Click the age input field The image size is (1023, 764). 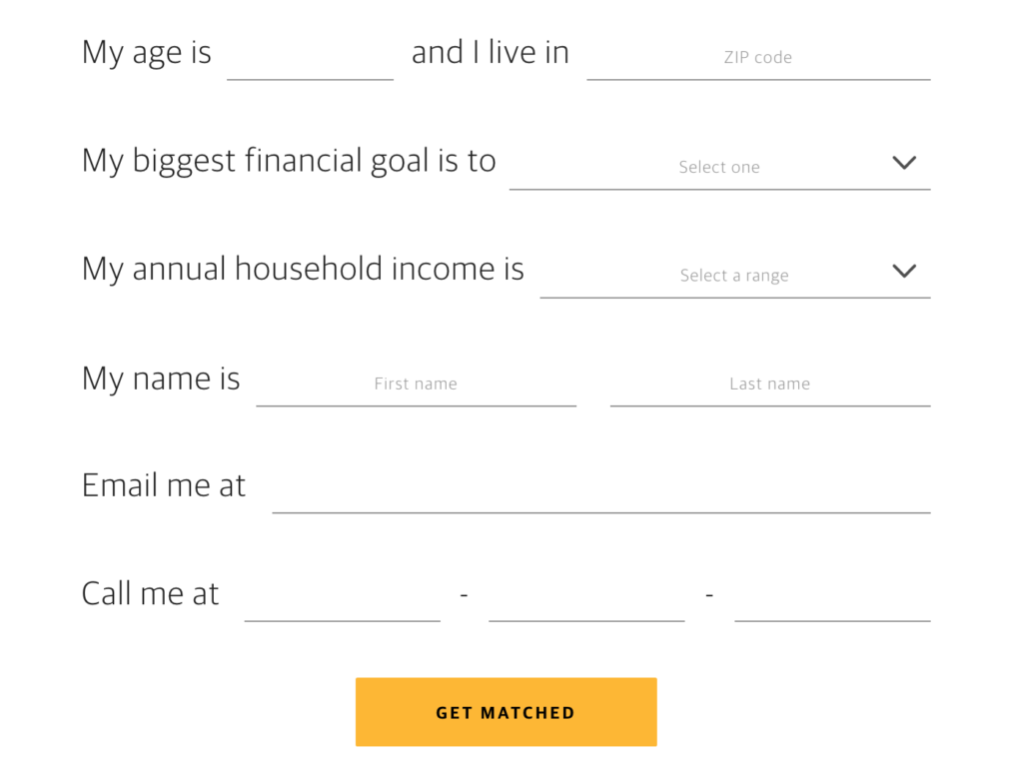pyautogui.click(x=310, y=62)
